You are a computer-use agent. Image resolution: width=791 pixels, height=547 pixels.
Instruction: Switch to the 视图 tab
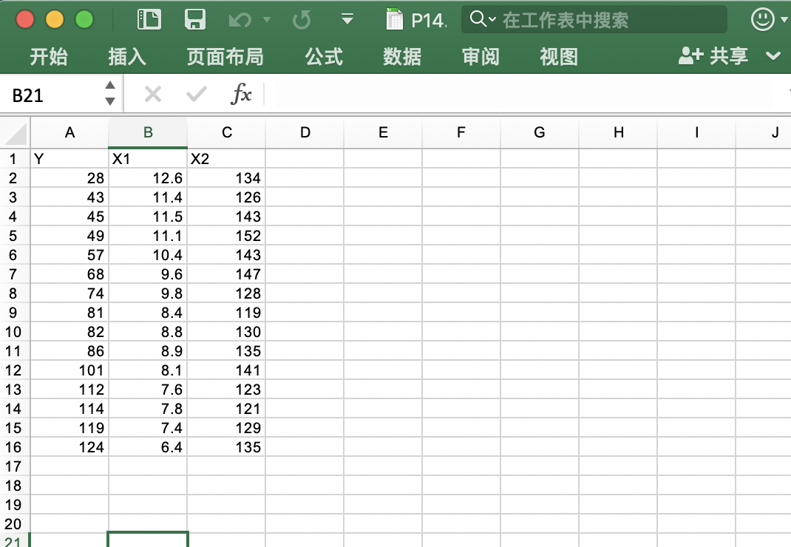(x=559, y=56)
